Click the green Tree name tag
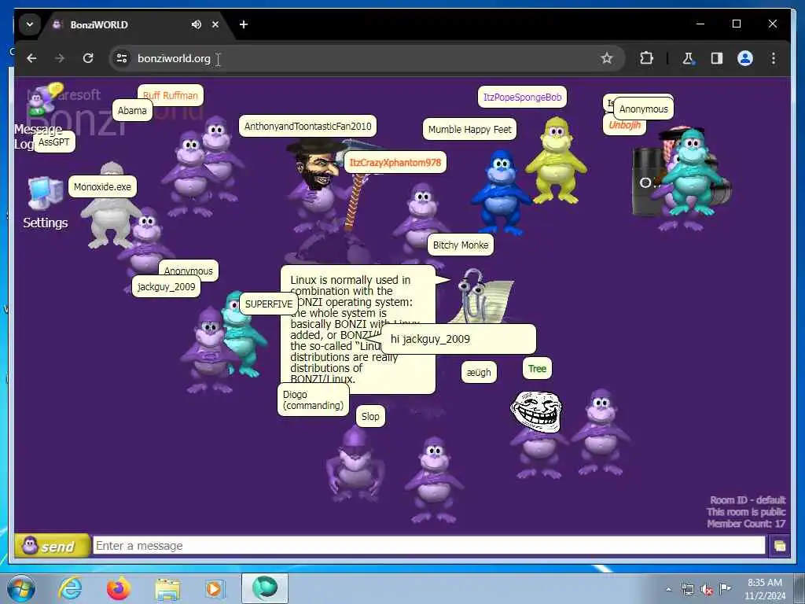Screen dimensions: 805x604 point(537,368)
